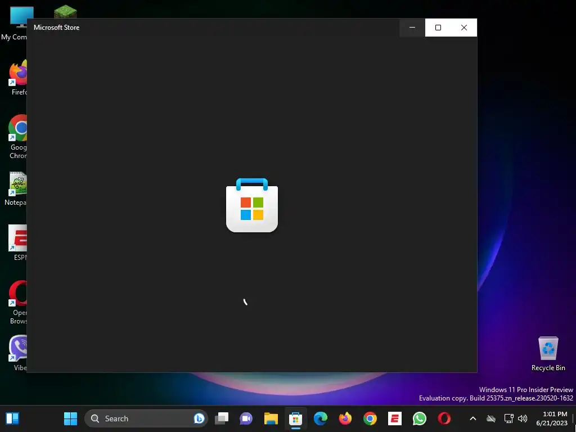576x432 pixels.
Task: Select Microsoft Store taskbar icon
Action: tap(295, 418)
